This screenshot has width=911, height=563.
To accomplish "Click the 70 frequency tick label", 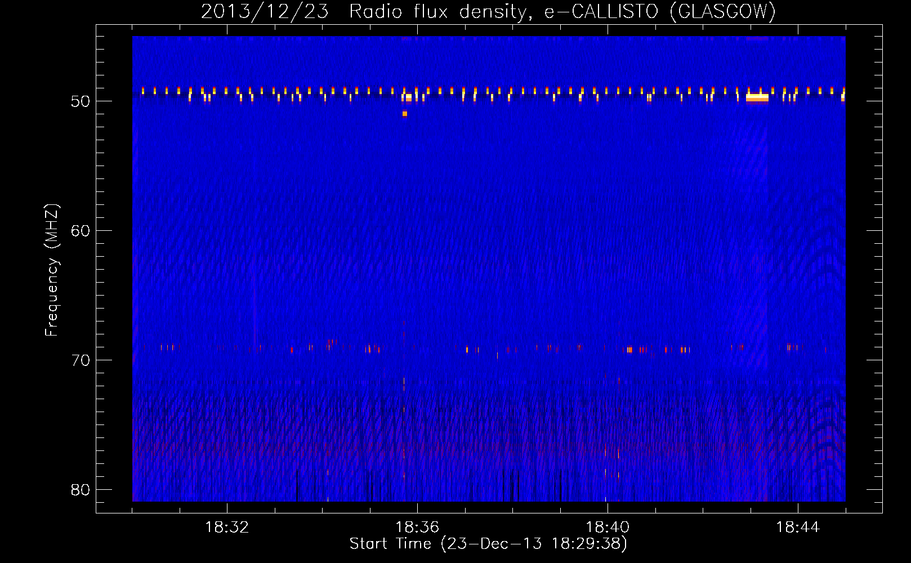I will point(81,360).
